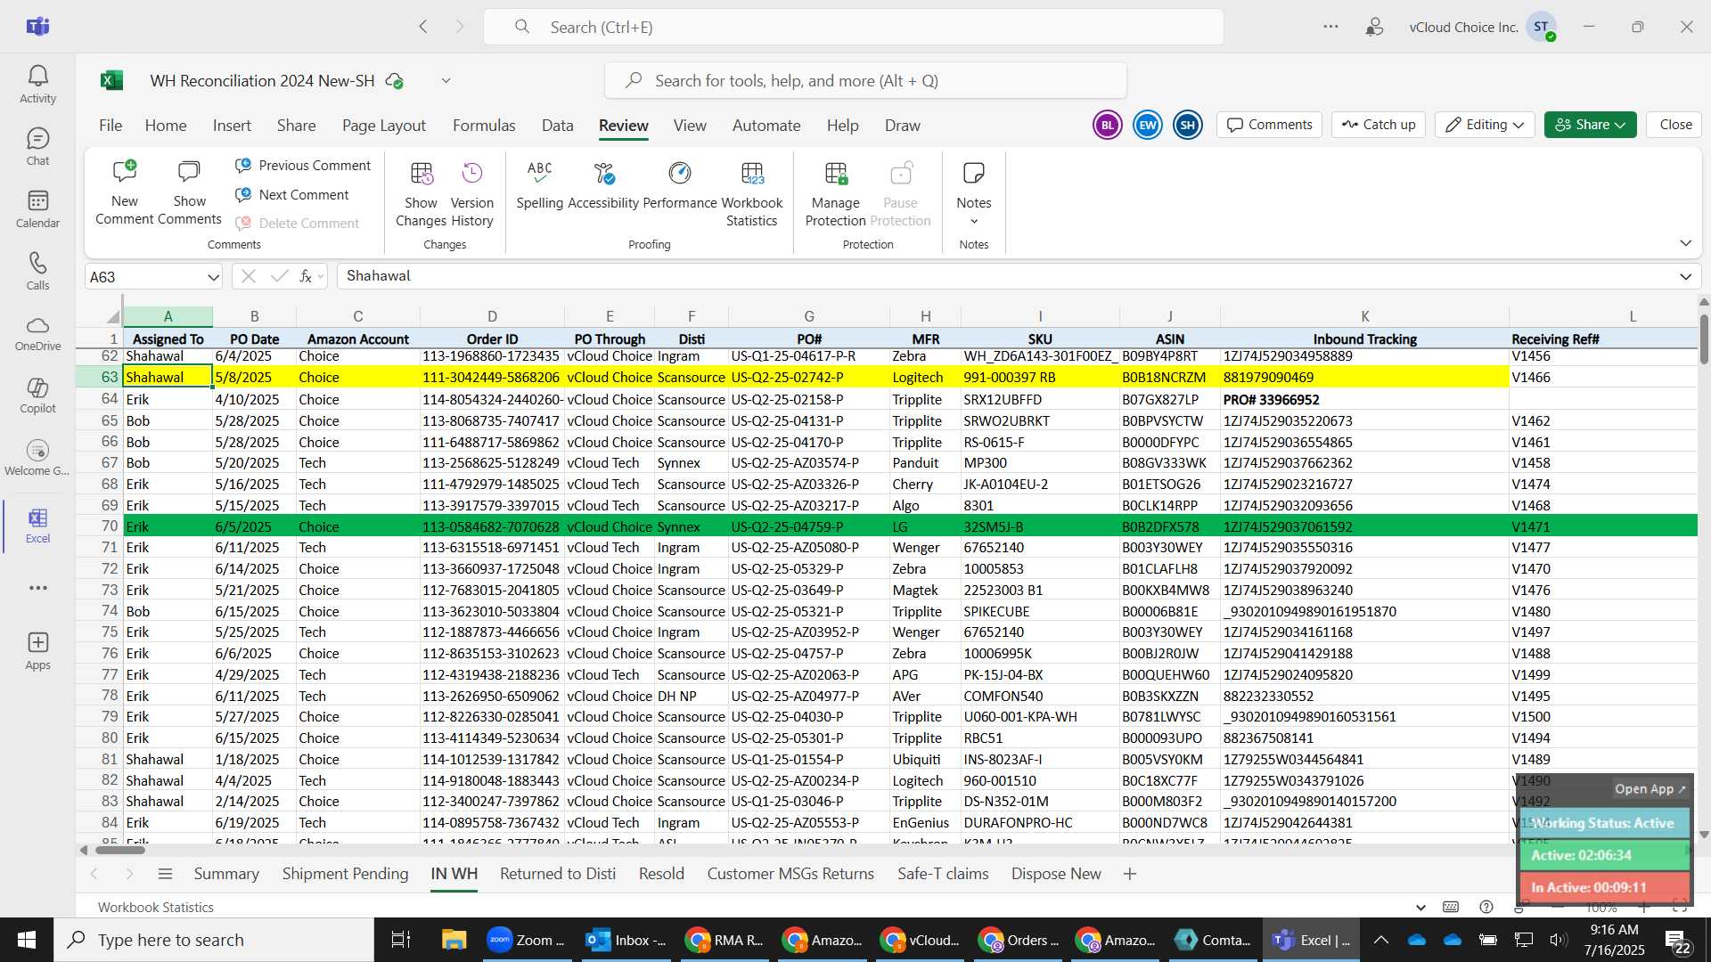Expand file name options chevron
The width and height of the screenshot is (1711, 962).
click(446, 81)
